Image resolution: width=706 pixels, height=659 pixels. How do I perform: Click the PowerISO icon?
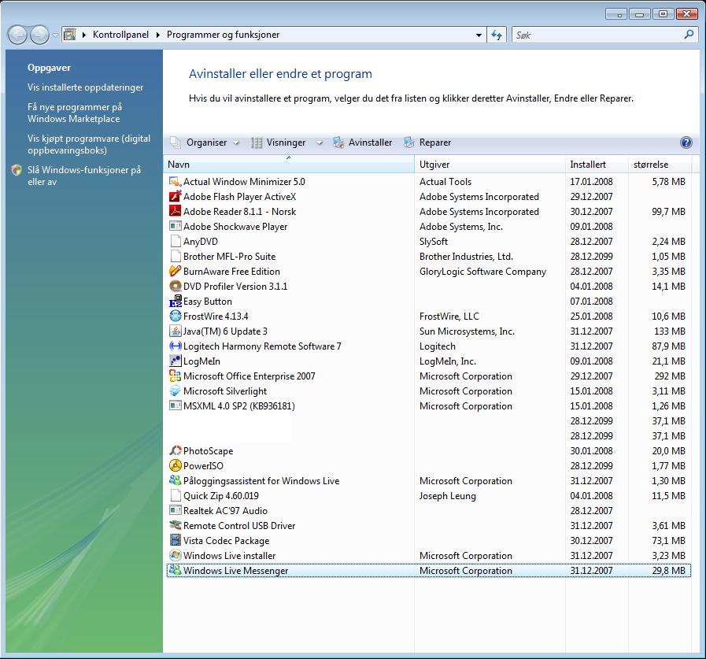[175, 466]
